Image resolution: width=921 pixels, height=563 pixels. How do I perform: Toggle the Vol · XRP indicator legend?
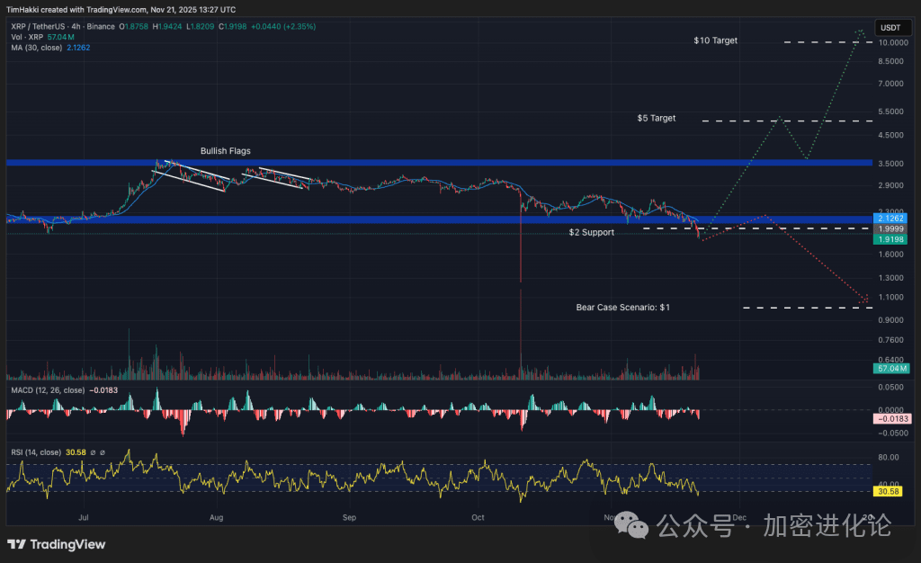coord(28,37)
